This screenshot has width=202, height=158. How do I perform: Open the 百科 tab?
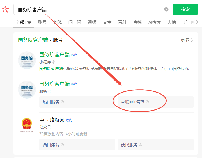122,22
